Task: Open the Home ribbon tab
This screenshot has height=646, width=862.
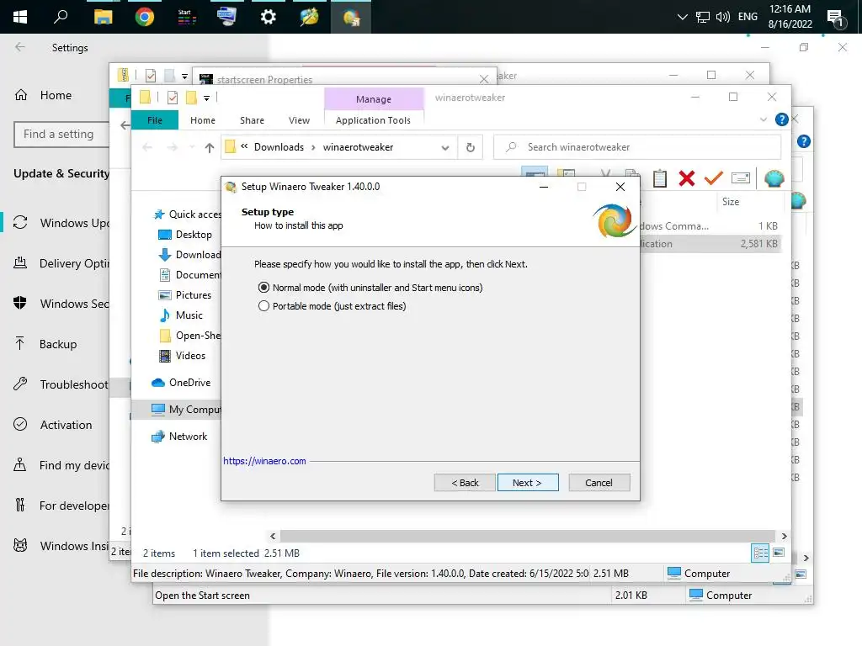Action: (203, 119)
